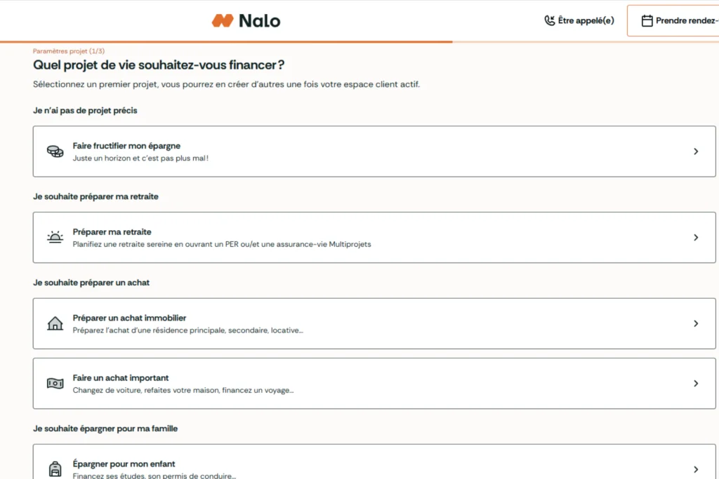The width and height of the screenshot is (719, 479).
Task: Click description about résidence principale, secondaire, locative
Action: [188, 330]
